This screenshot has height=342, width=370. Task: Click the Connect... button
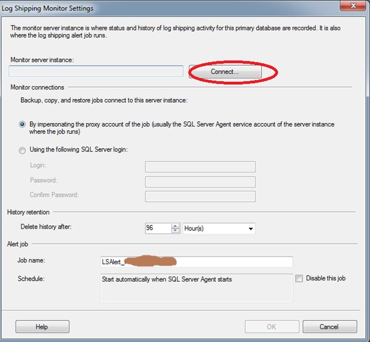tap(225, 72)
